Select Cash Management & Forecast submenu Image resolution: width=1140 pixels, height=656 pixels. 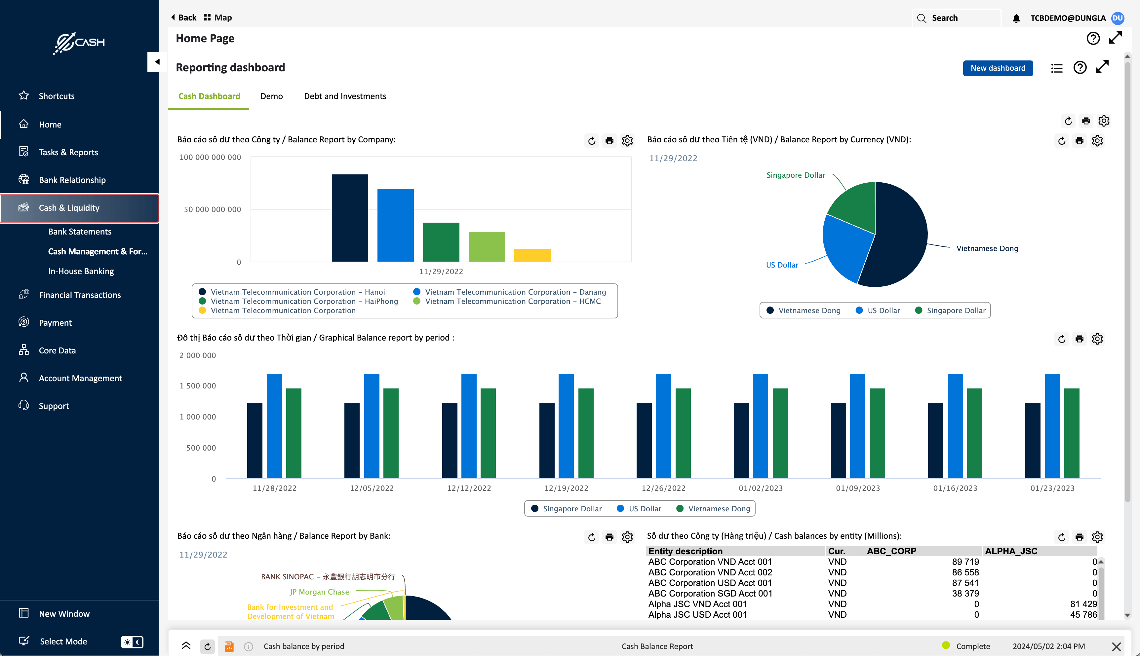[x=98, y=251]
